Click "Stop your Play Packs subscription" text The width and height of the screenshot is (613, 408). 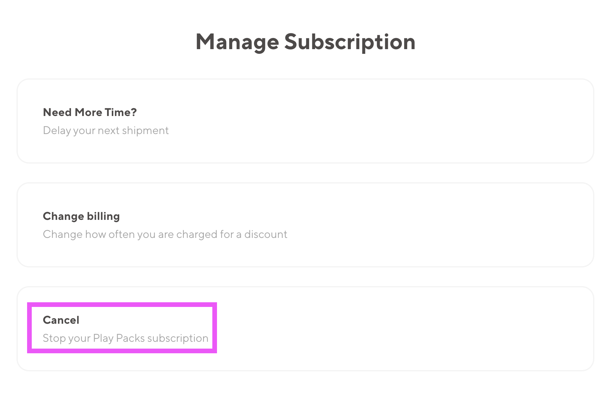125,338
